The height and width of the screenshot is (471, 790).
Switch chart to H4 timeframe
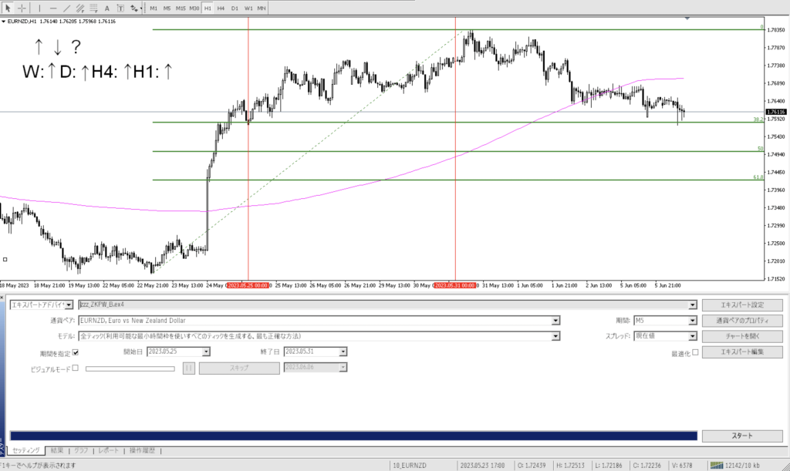pyautogui.click(x=221, y=8)
